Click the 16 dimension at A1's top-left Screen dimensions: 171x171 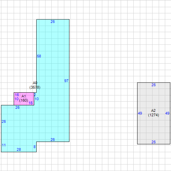coord(17,95)
